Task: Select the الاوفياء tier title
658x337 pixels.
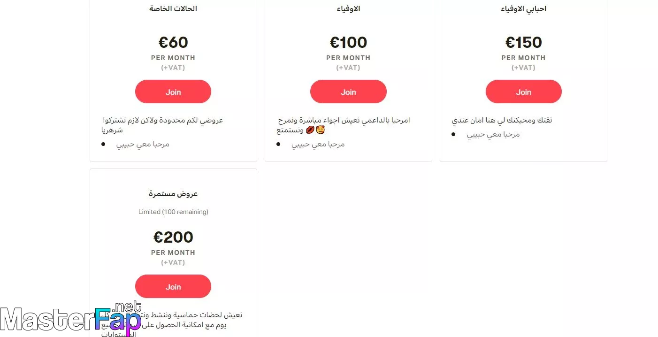Action: click(x=348, y=9)
